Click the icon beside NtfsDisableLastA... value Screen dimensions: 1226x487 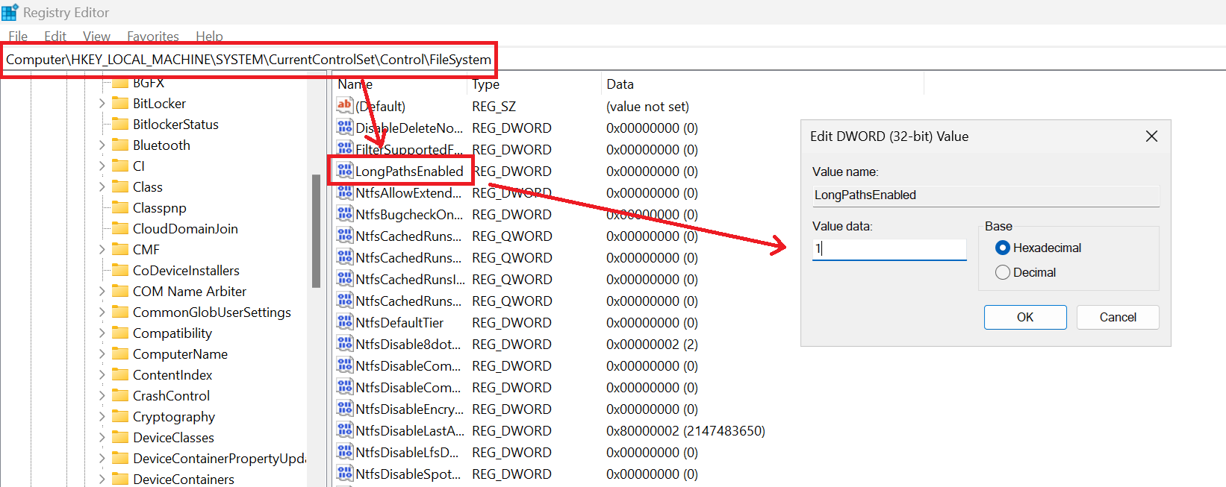pyautogui.click(x=344, y=430)
